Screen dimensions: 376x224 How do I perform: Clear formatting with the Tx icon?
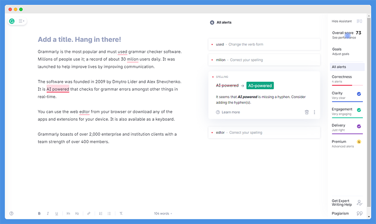(121, 214)
